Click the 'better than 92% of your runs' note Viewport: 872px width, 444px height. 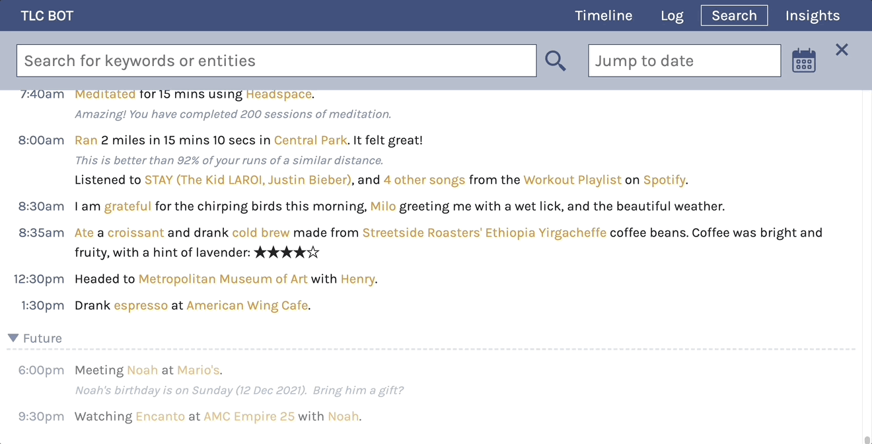229,161
